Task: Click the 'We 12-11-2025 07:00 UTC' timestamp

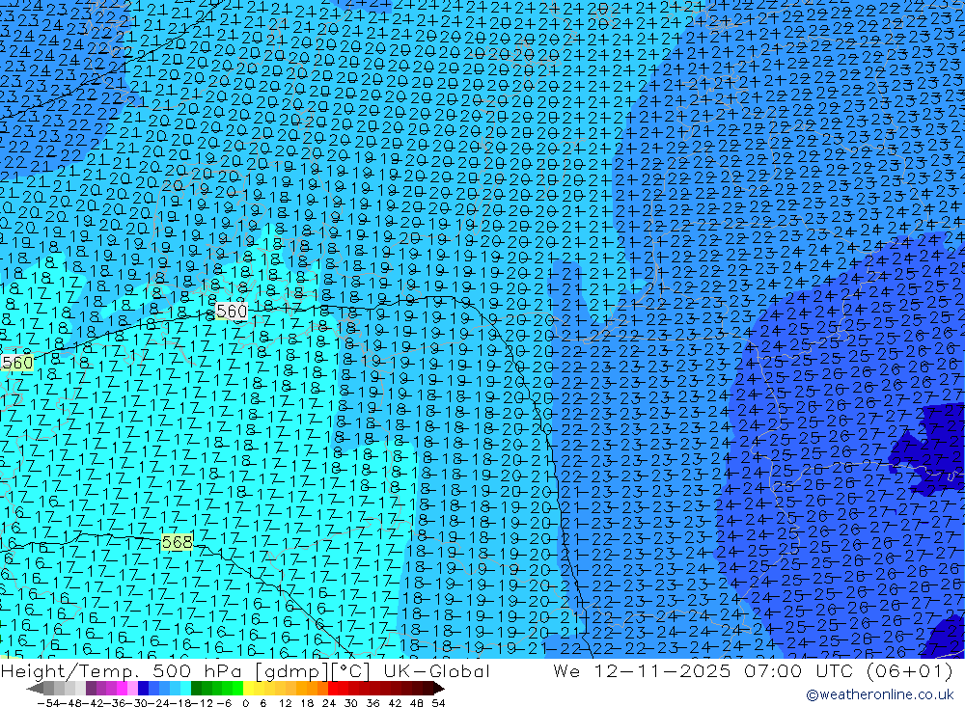Action: 703,670
